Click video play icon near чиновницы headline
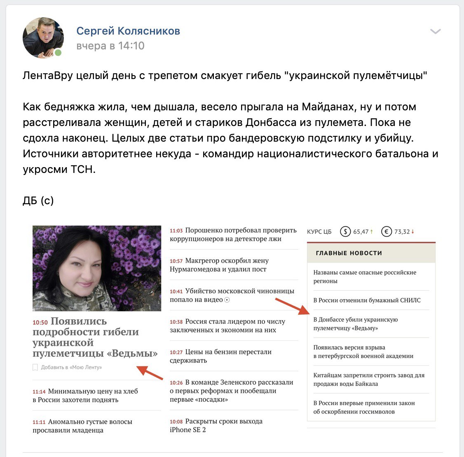The height and width of the screenshot is (457, 464). coord(227,300)
